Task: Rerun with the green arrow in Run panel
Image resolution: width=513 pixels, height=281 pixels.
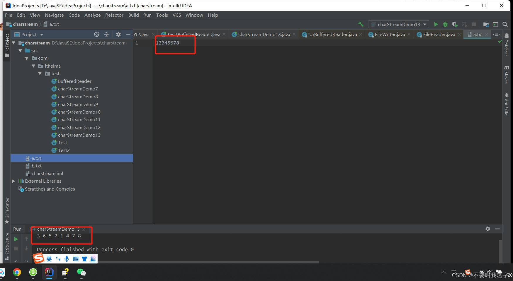Action: coord(16,239)
